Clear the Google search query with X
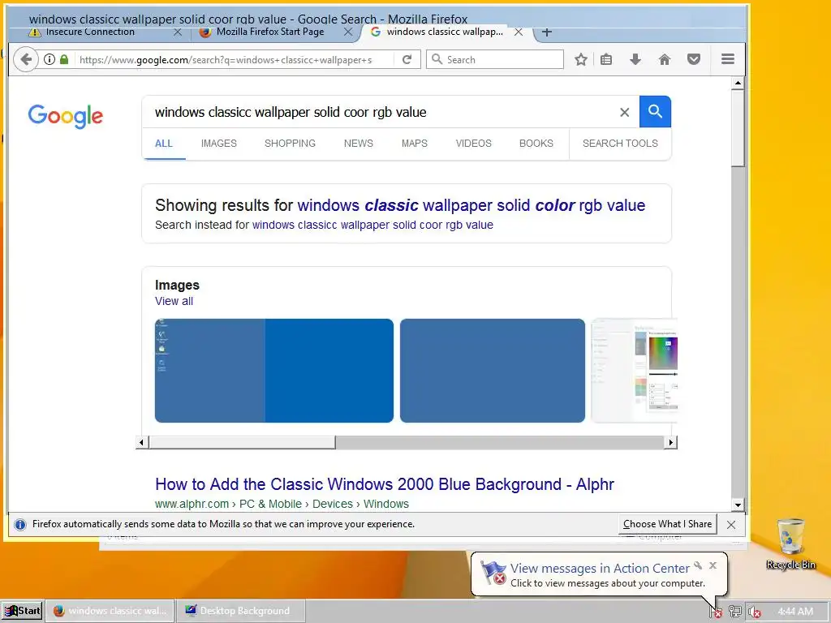 point(624,112)
